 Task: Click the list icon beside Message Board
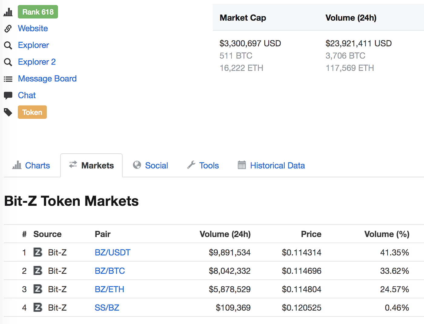(8, 79)
